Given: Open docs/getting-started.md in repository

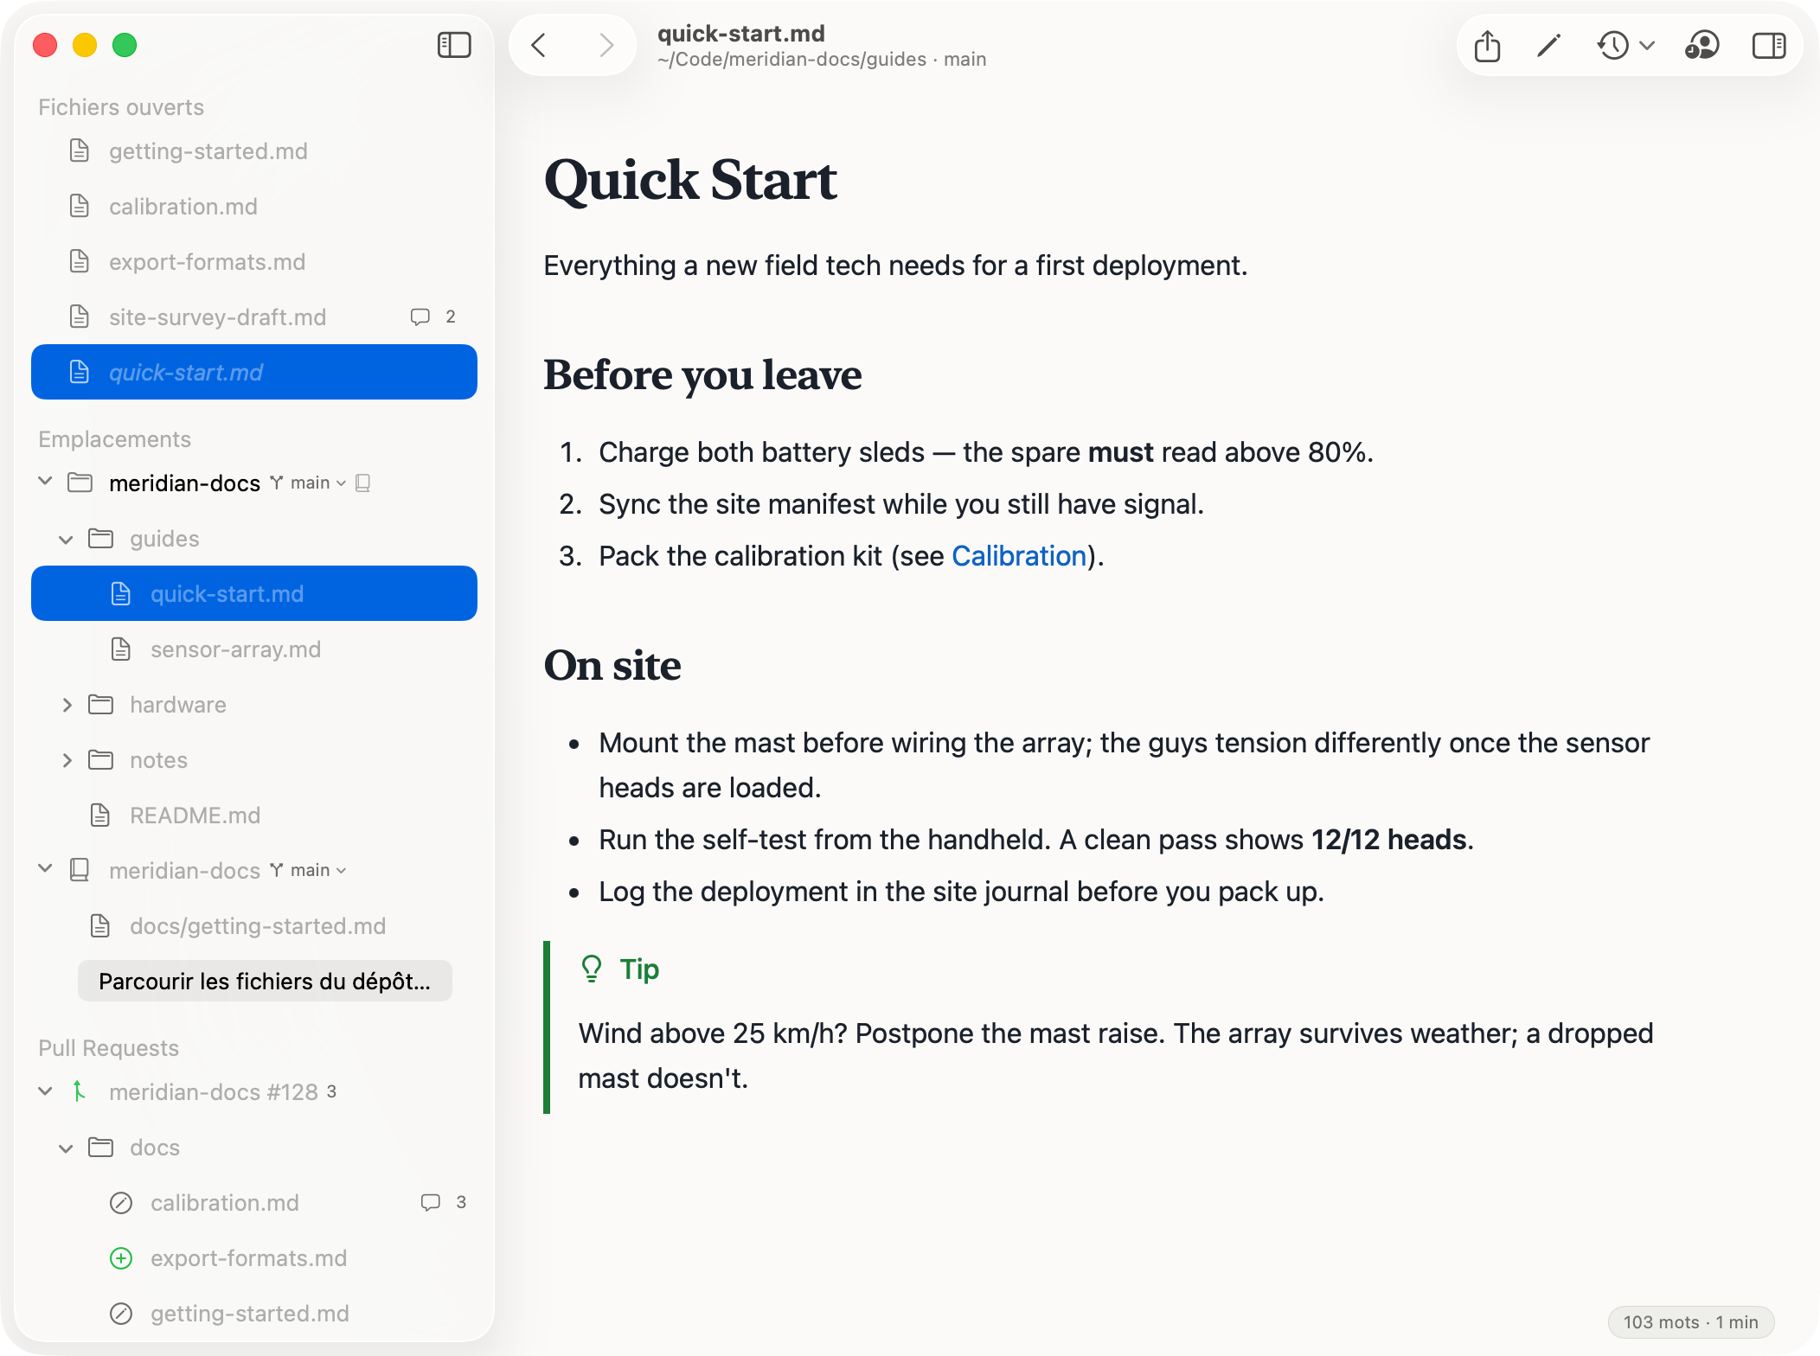Looking at the screenshot, I should [x=254, y=926].
